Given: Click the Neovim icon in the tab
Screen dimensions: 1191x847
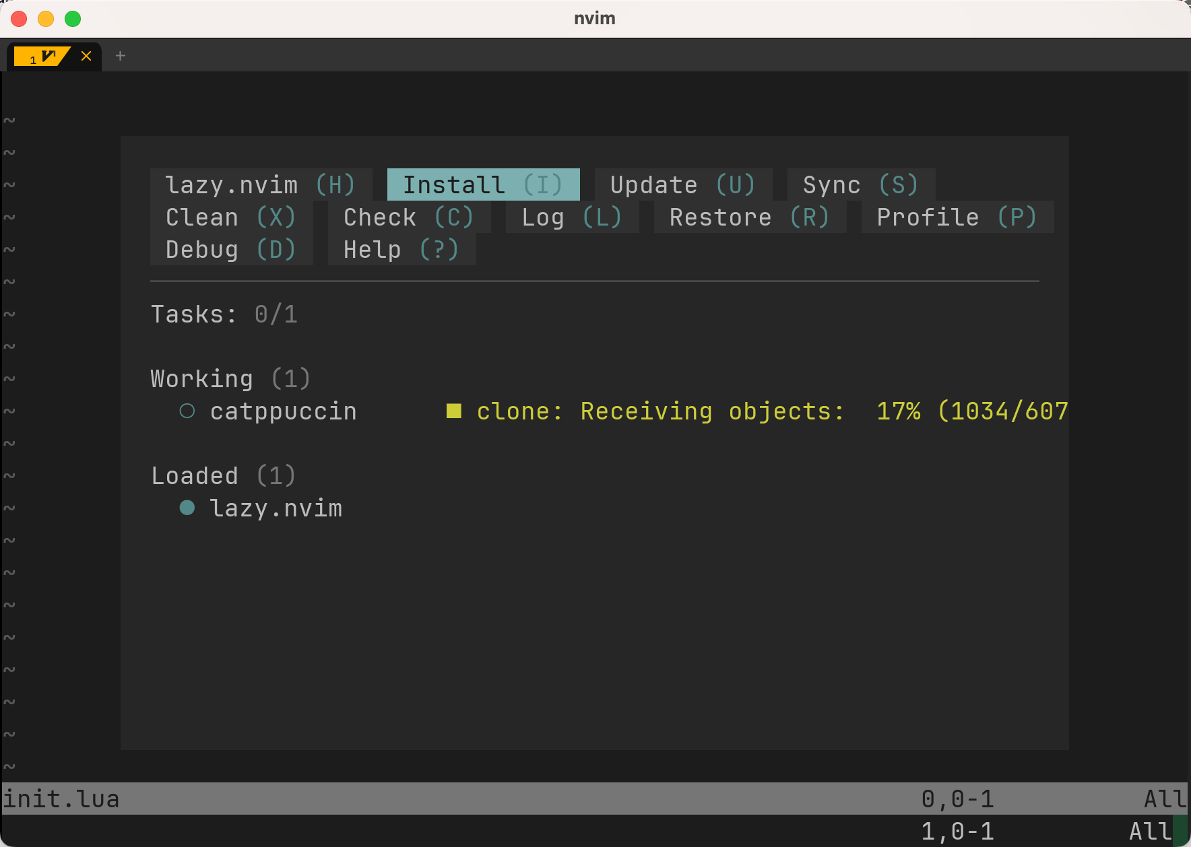Looking at the screenshot, I should click(47, 56).
